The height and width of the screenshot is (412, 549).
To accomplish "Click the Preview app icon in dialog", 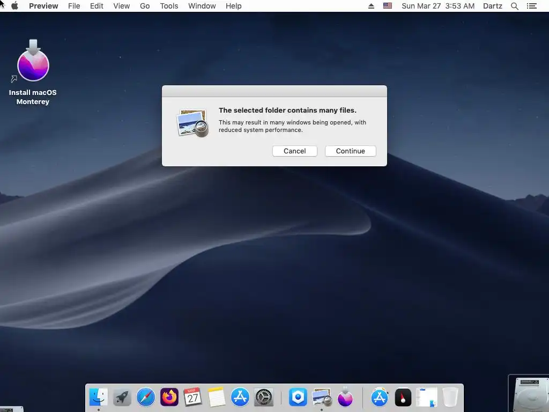I will pyautogui.click(x=192, y=123).
